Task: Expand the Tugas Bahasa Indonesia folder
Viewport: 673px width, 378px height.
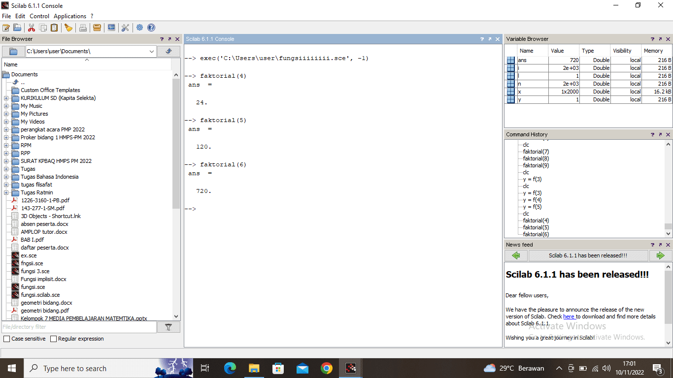Action: [6, 177]
